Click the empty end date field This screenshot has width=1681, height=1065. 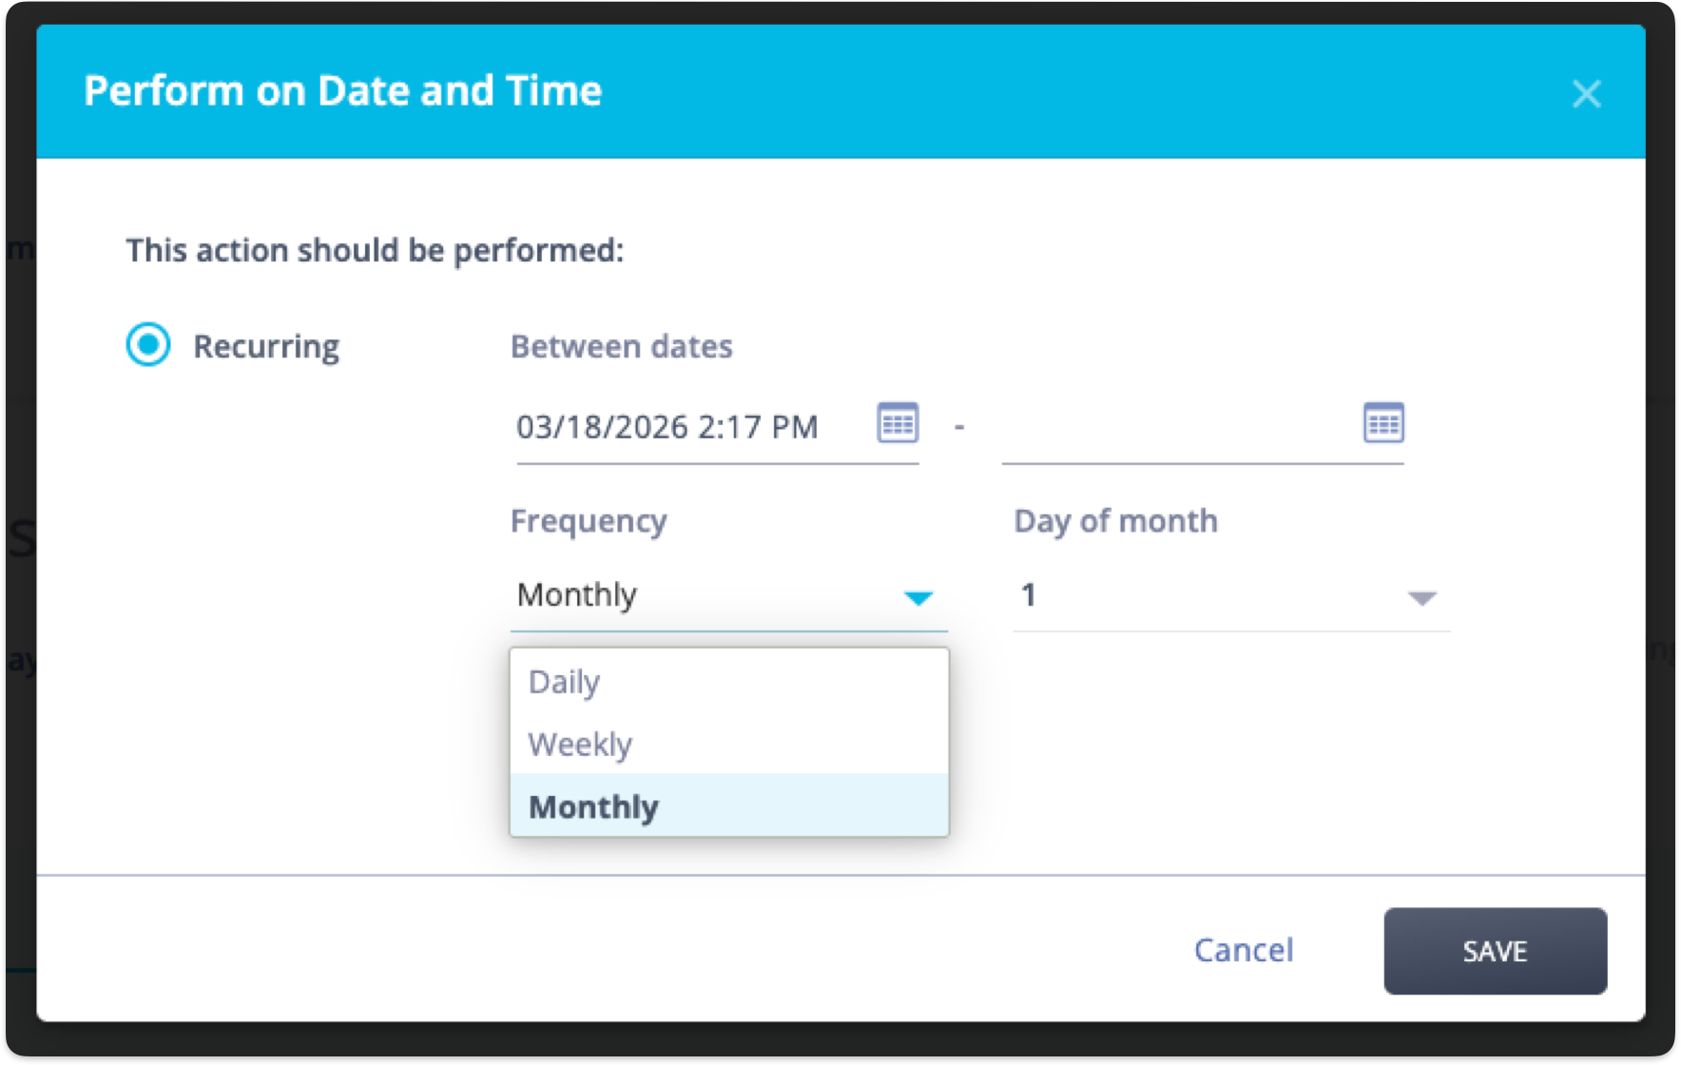[1175, 427]
